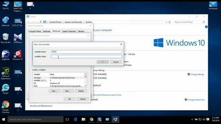Click the volume icon in system tray
The image size is (221, 124).
pos(204,120)
